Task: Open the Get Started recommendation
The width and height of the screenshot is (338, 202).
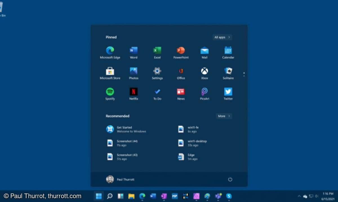Action: point(126,129)
